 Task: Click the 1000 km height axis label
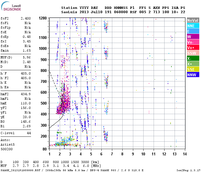pos(43,48)
